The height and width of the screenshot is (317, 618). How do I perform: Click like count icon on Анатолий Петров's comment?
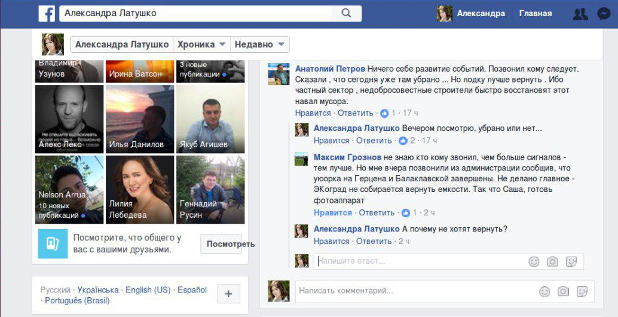[384, 113]
